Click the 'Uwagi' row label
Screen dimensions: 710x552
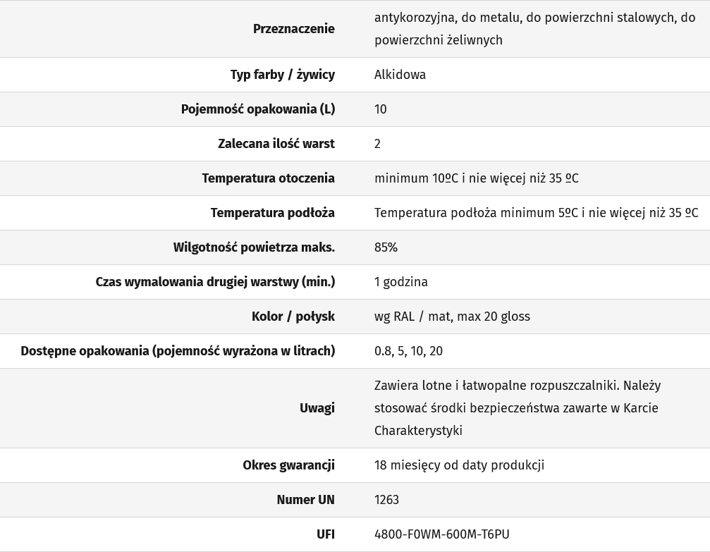click(x=317, y=408)
